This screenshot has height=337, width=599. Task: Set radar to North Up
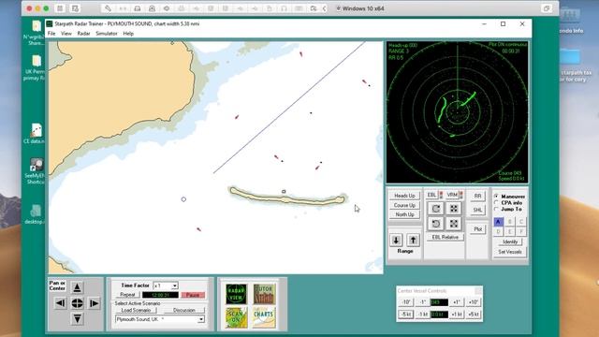point(404,214)
